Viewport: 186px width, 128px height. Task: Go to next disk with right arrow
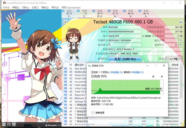click(181, 22)
